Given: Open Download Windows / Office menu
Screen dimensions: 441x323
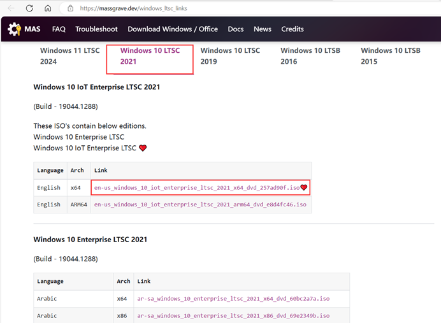Looking at the screenshot, I should click(x=173, y=29).
